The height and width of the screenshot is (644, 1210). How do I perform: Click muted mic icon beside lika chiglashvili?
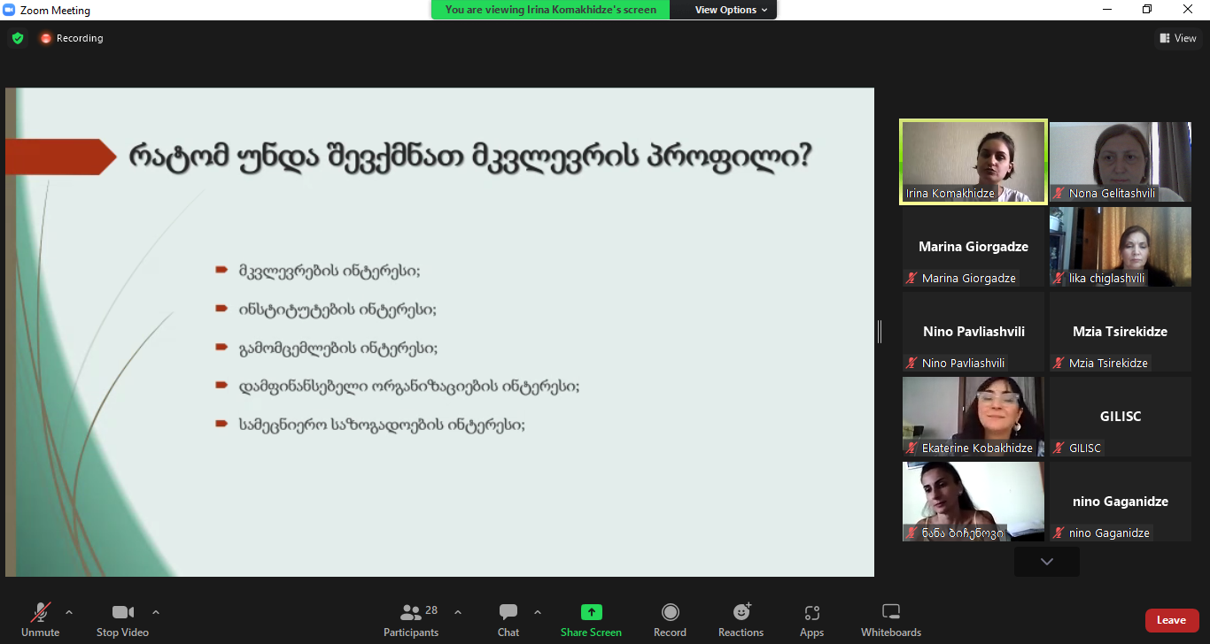1059,278
